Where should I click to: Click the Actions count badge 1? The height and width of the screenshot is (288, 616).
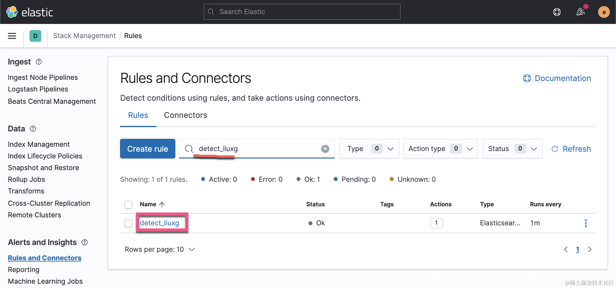(436, 223)
